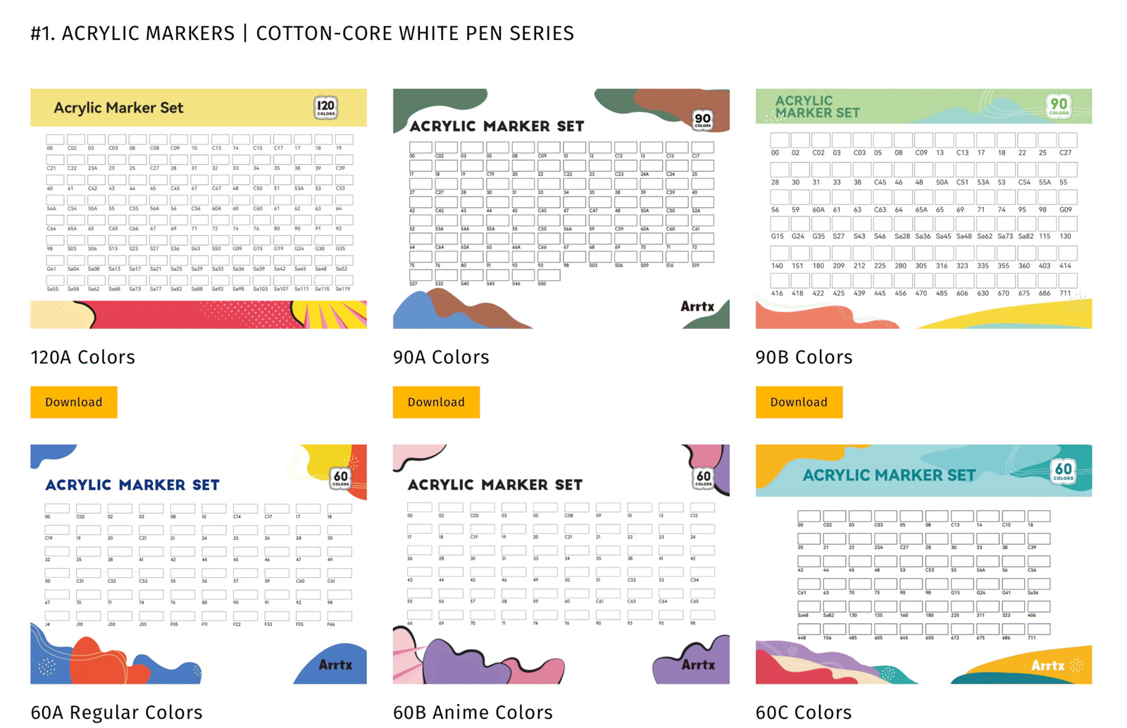Open the 90A Colors title

(441, 358)
